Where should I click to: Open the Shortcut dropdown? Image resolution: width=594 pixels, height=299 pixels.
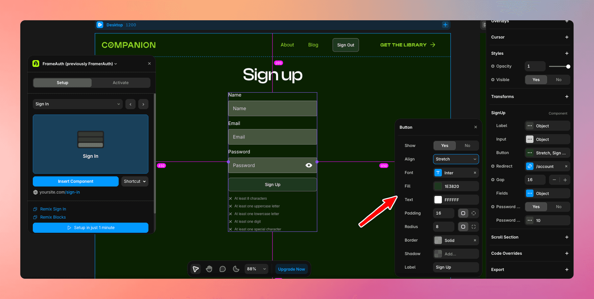tap(135, 181)
